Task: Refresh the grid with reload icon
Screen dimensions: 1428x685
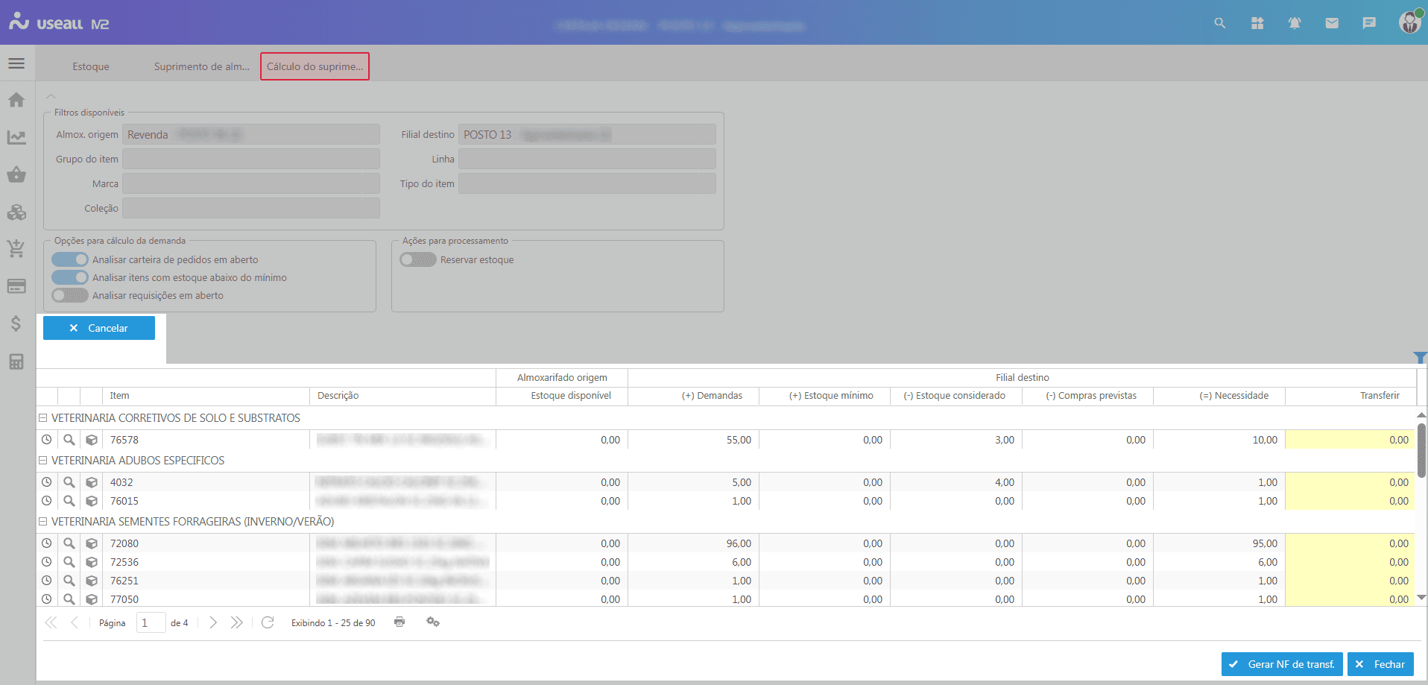Action: tap(268, 622)
